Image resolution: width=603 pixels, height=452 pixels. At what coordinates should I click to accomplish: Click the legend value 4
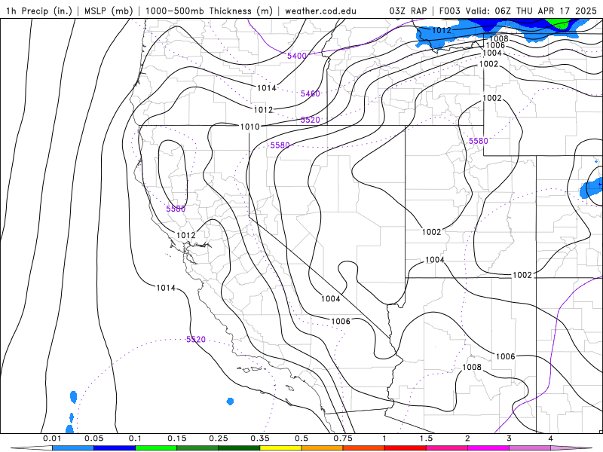click(x=551, y=438)
